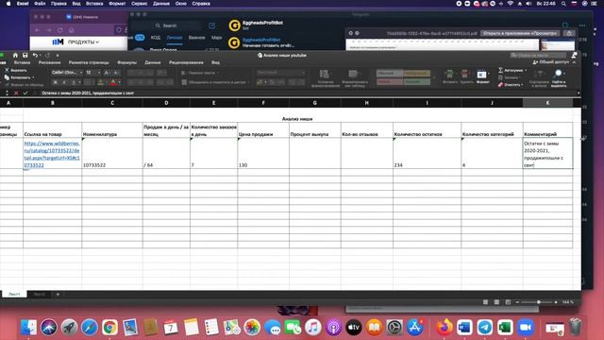
Task: Open Firefox from the Dock
Action: pos(444,328)
